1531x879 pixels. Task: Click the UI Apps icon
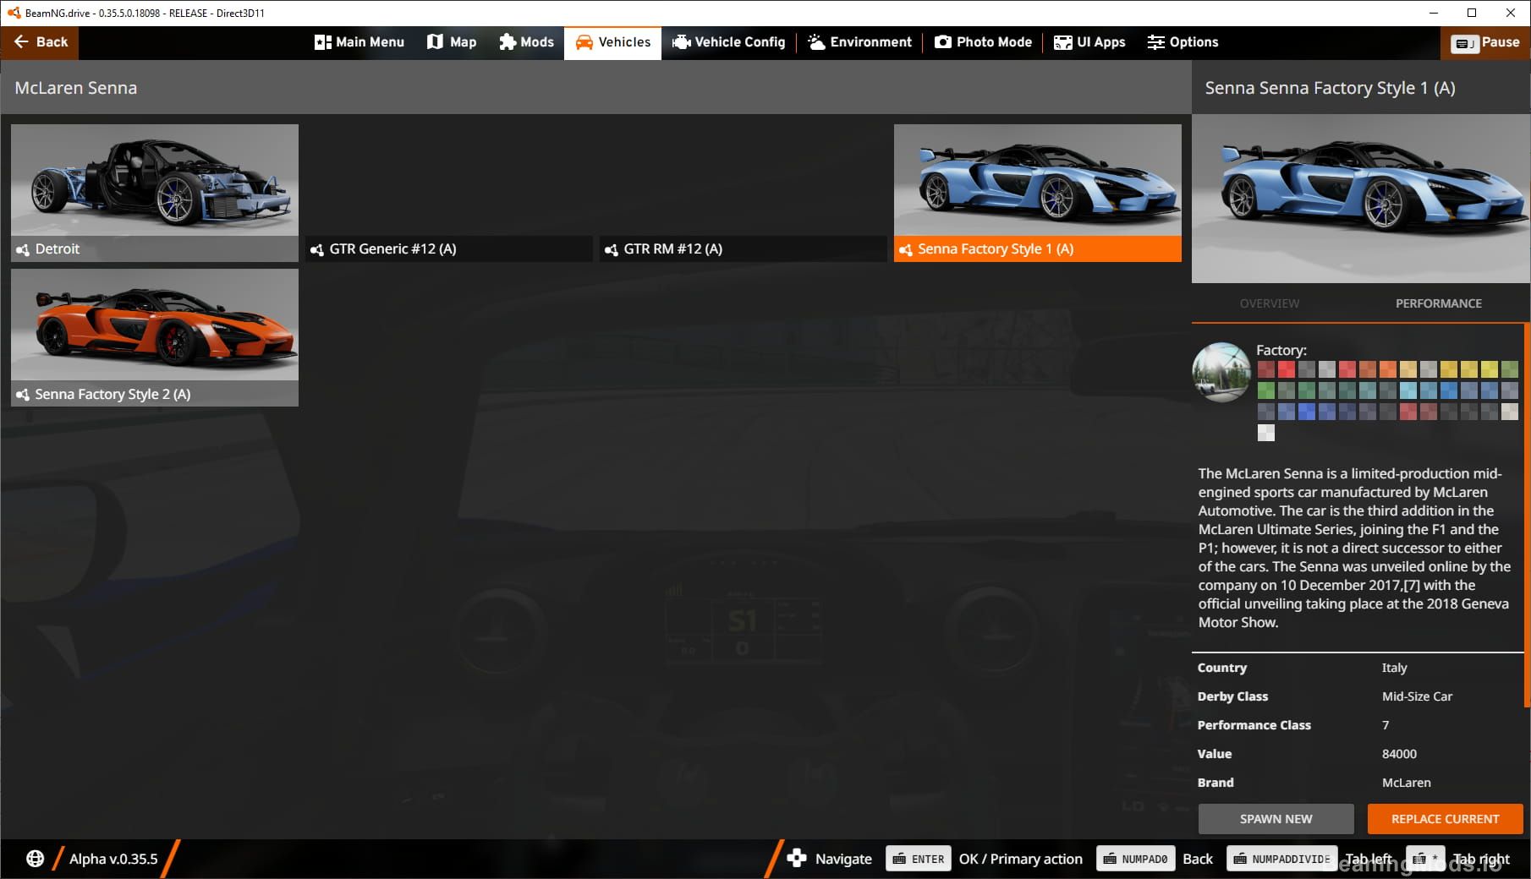[1063, 42]
